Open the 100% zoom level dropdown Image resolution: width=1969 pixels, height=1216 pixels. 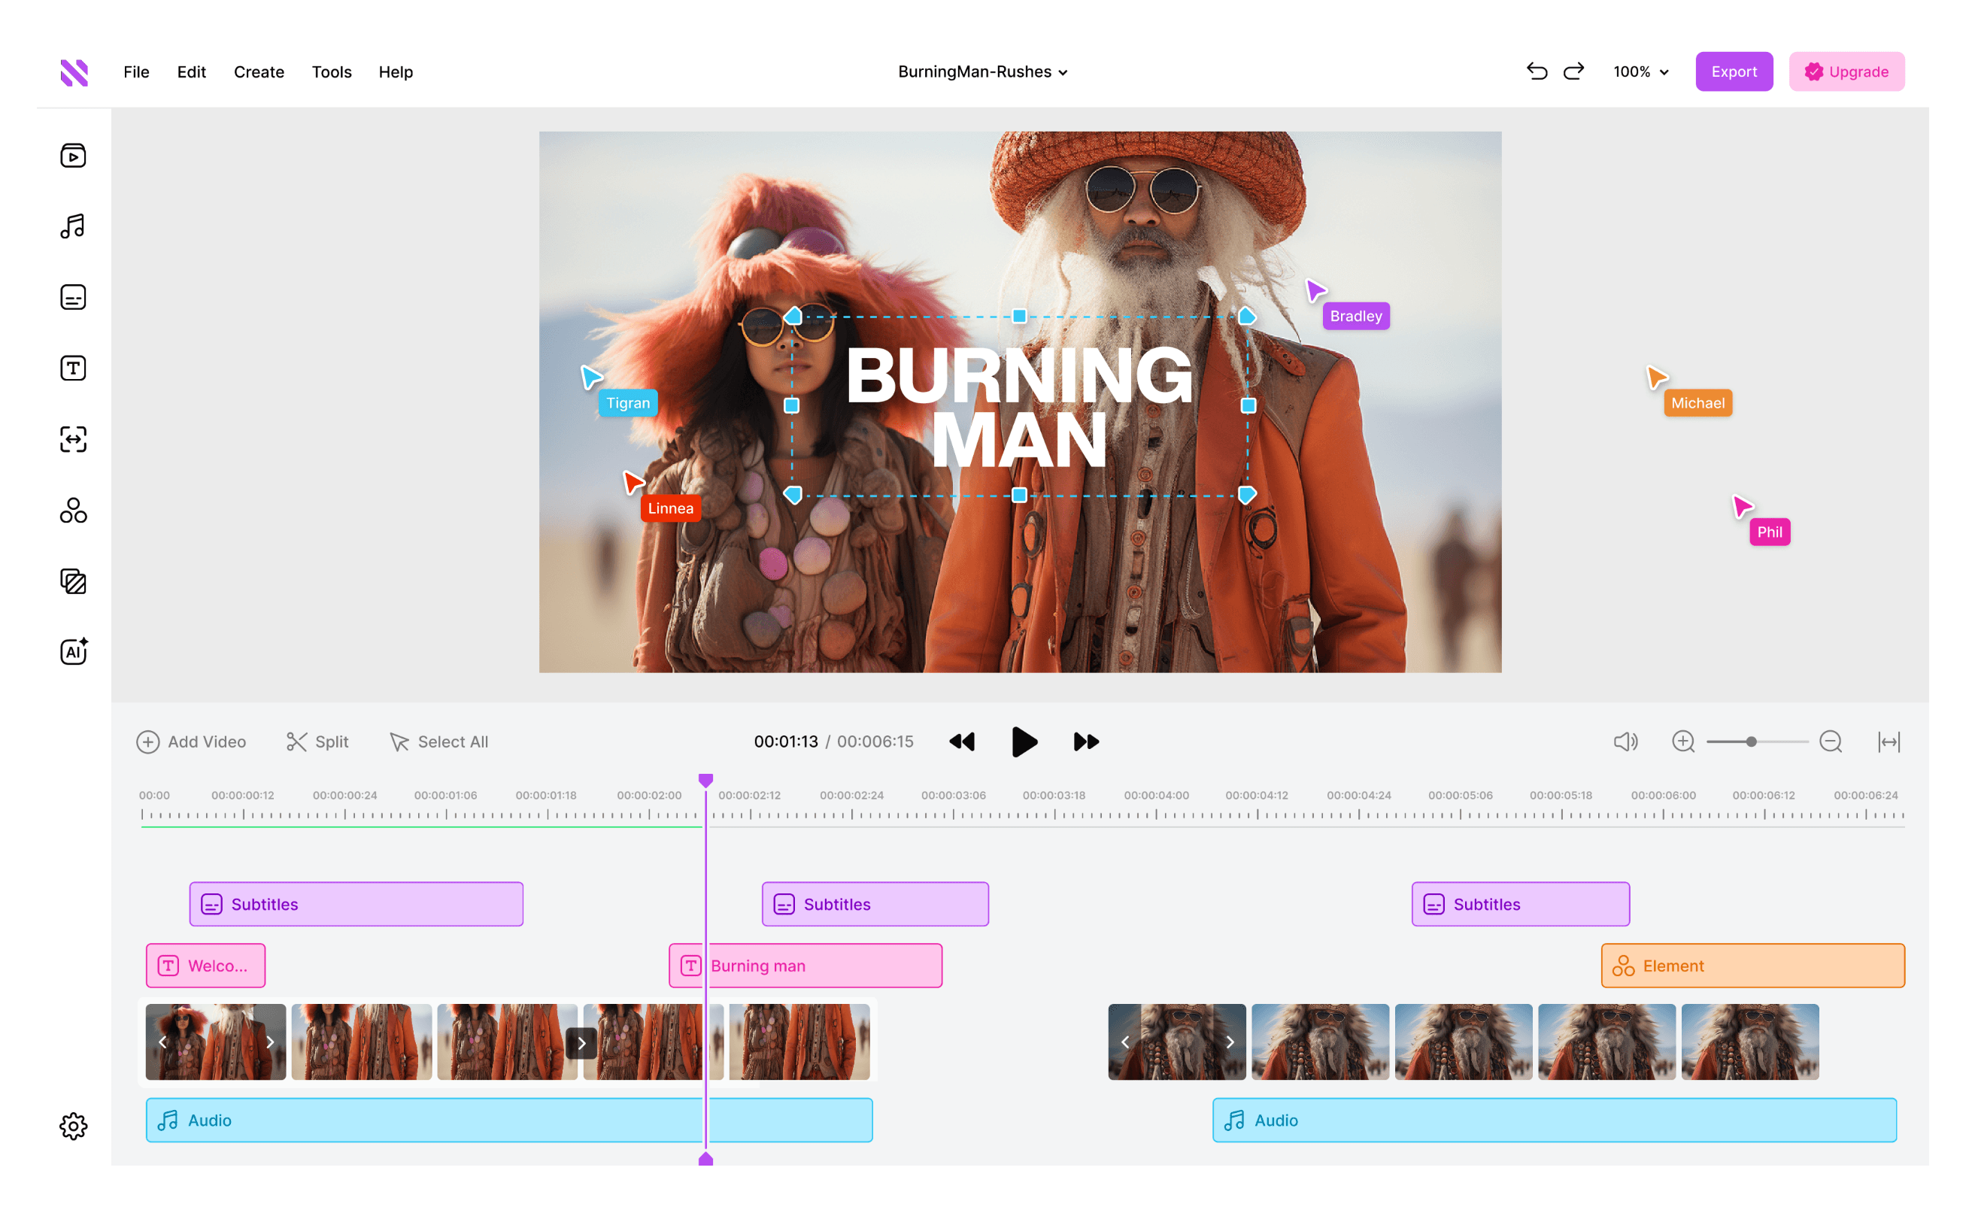[x=1641, y=71]
